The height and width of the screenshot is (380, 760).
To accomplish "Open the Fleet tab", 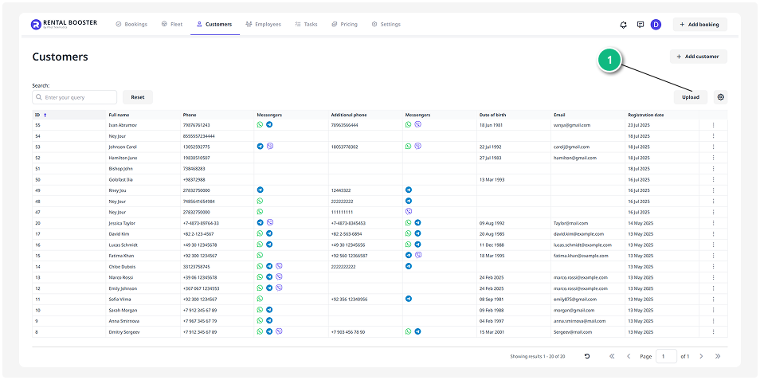I will click(172, 25).
